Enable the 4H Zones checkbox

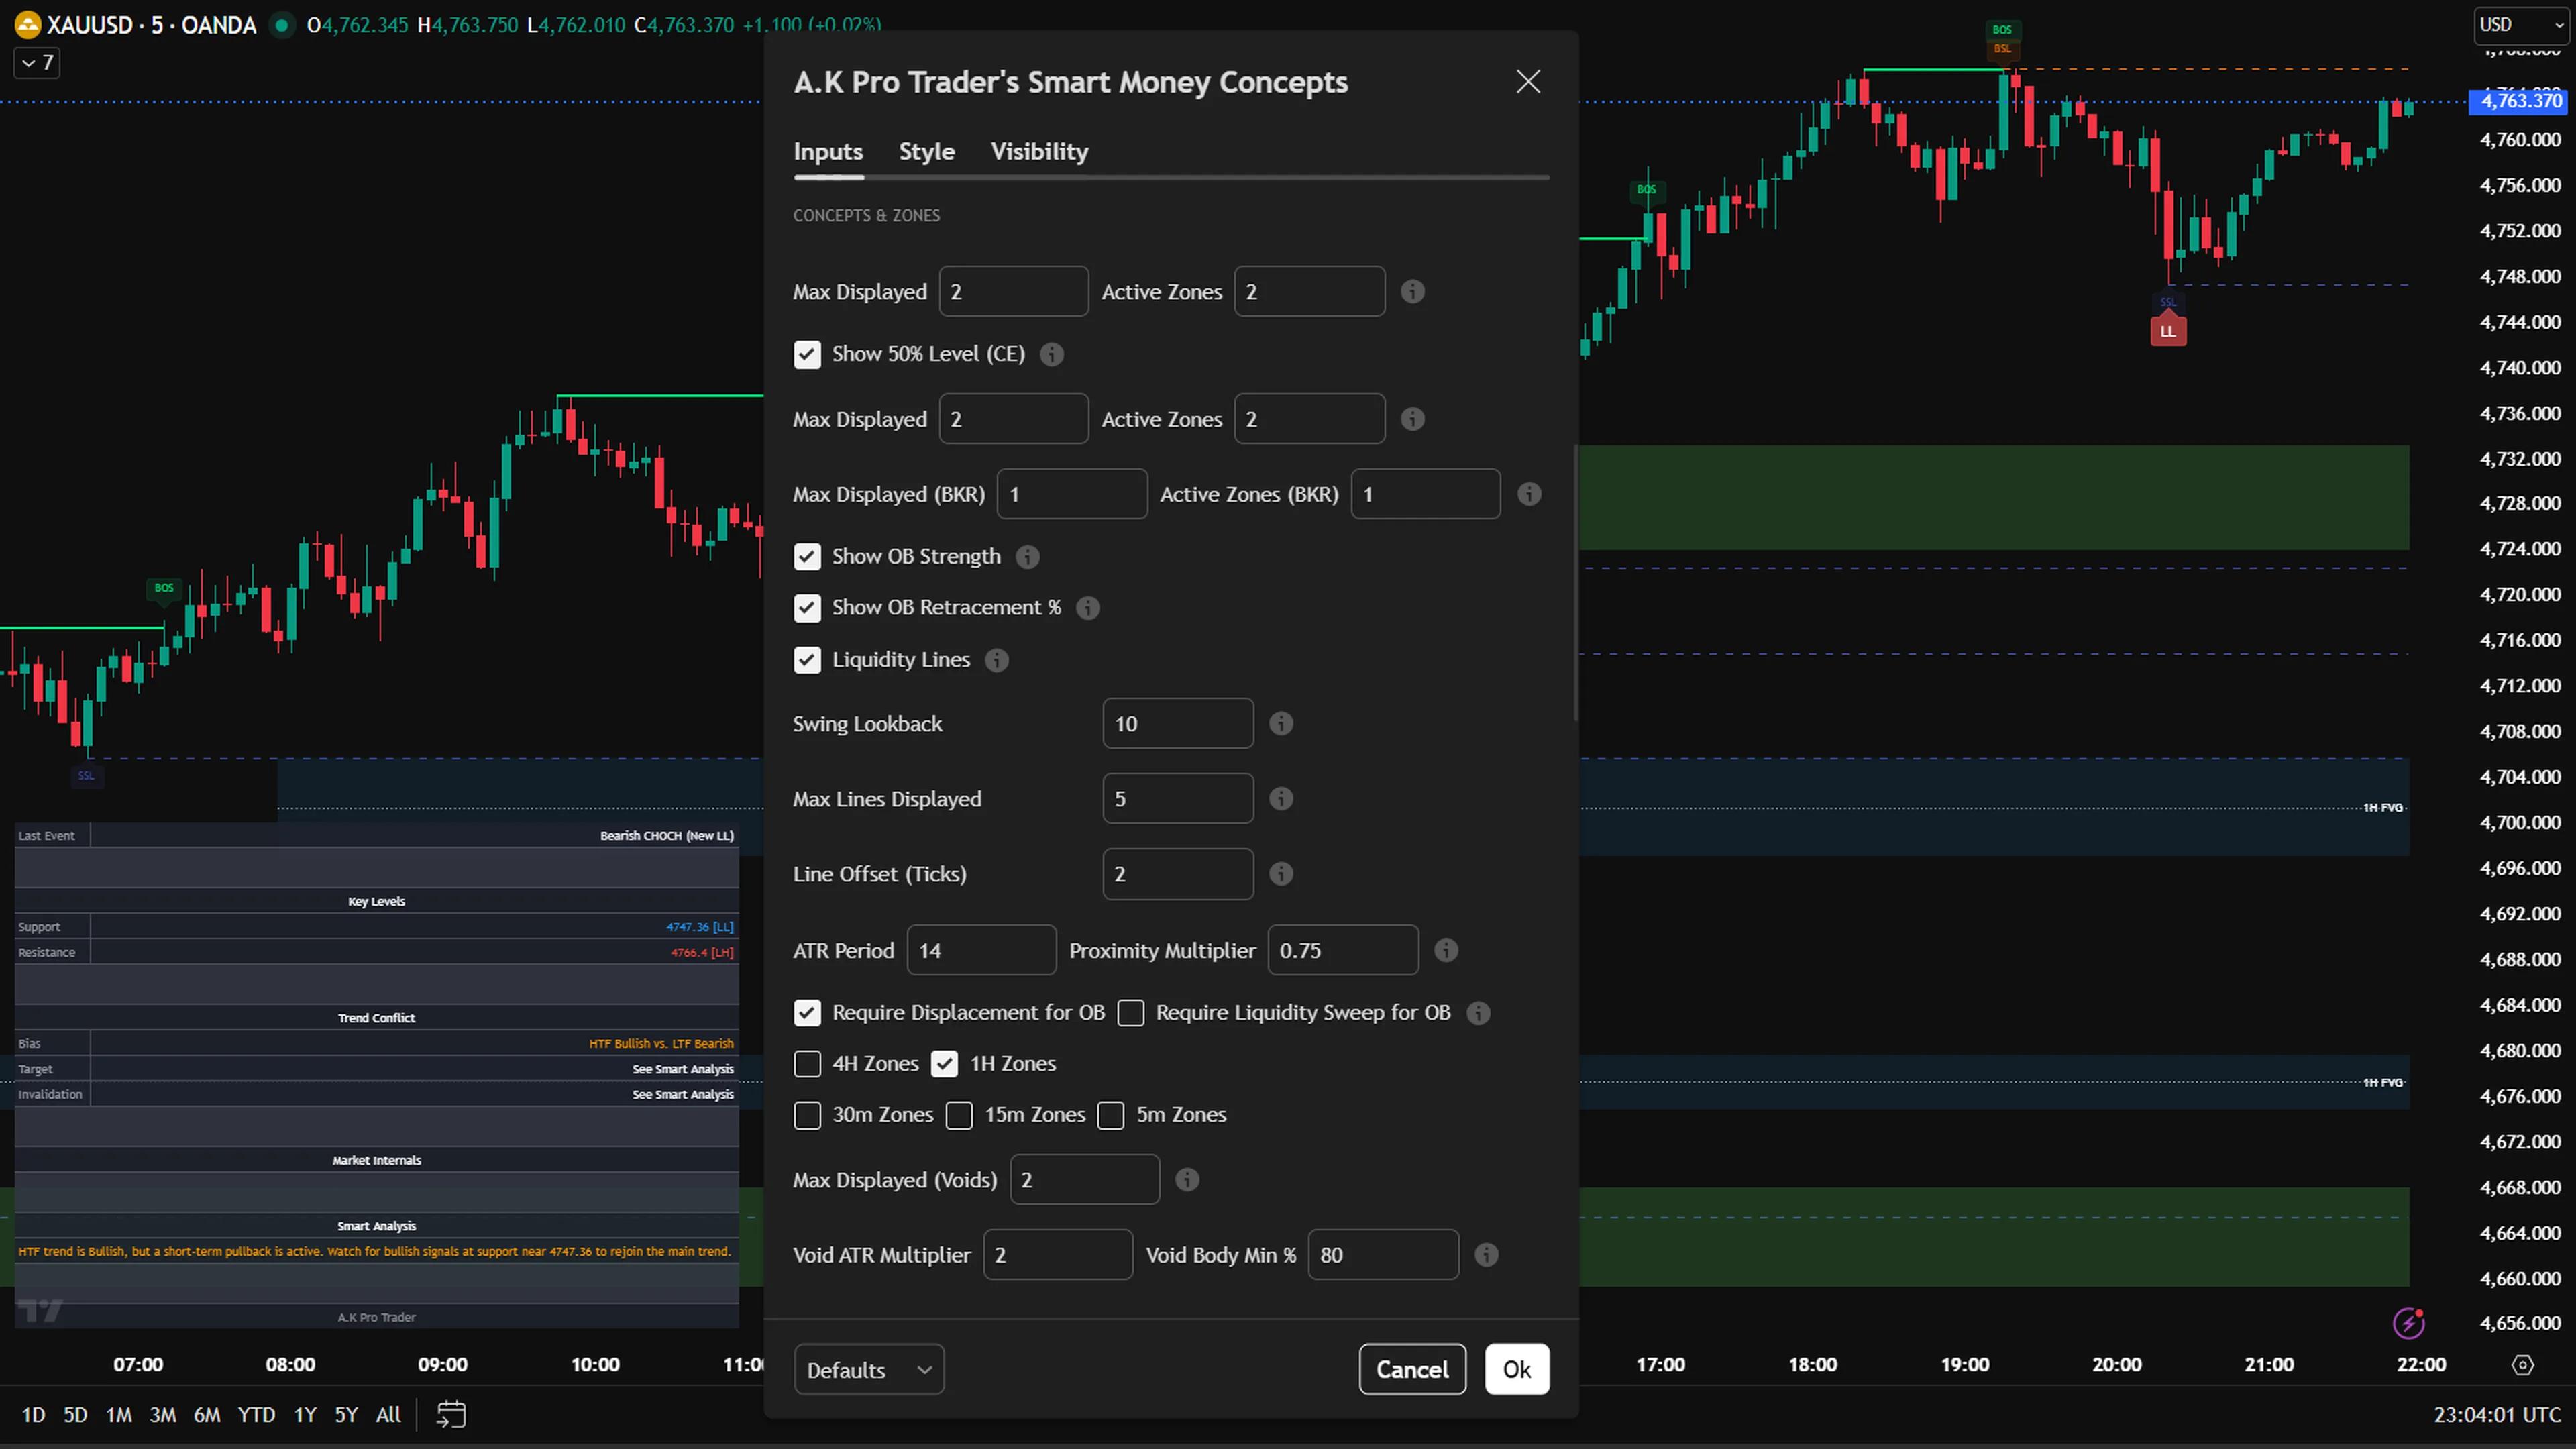coord(807,1063)
